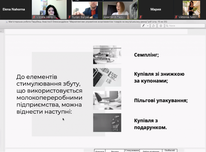Click the image beside Купівля зі знижкою

107,77
